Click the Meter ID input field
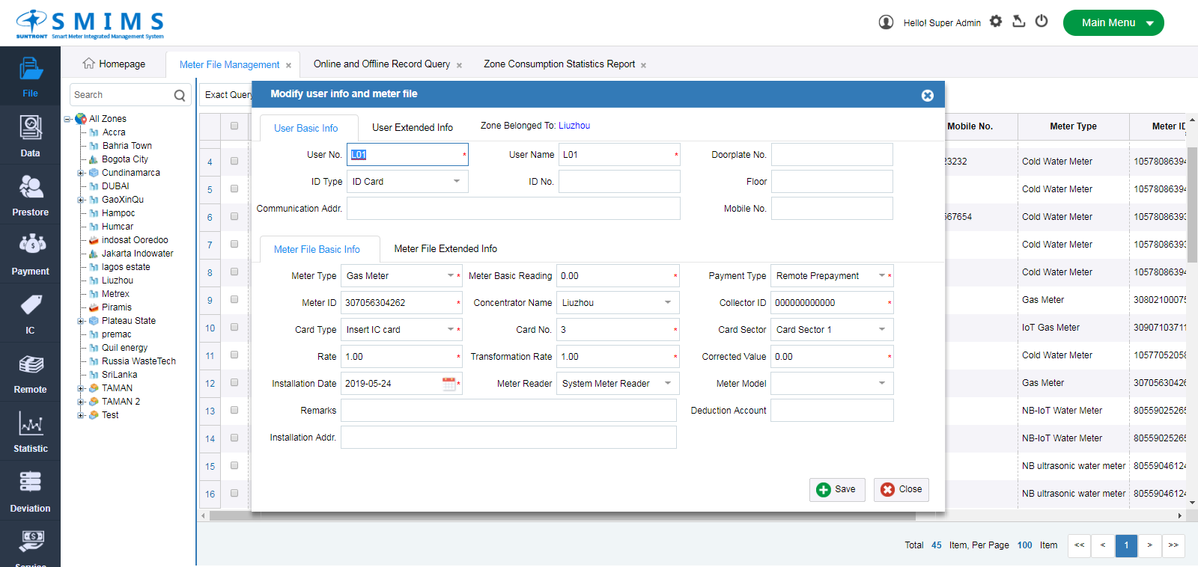The height and width of the screenshot is (567, 1198). [x=401, y=303]
